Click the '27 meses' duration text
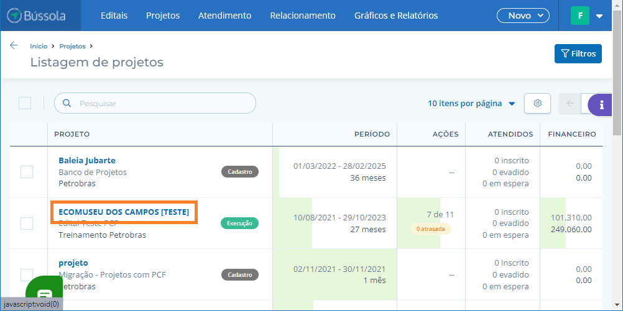The width and height of the screenshot is (623, 311). click(368, 229)
